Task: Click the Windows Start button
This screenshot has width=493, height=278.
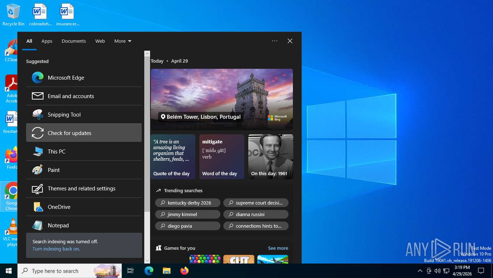Action: click(x=9, y=271)
